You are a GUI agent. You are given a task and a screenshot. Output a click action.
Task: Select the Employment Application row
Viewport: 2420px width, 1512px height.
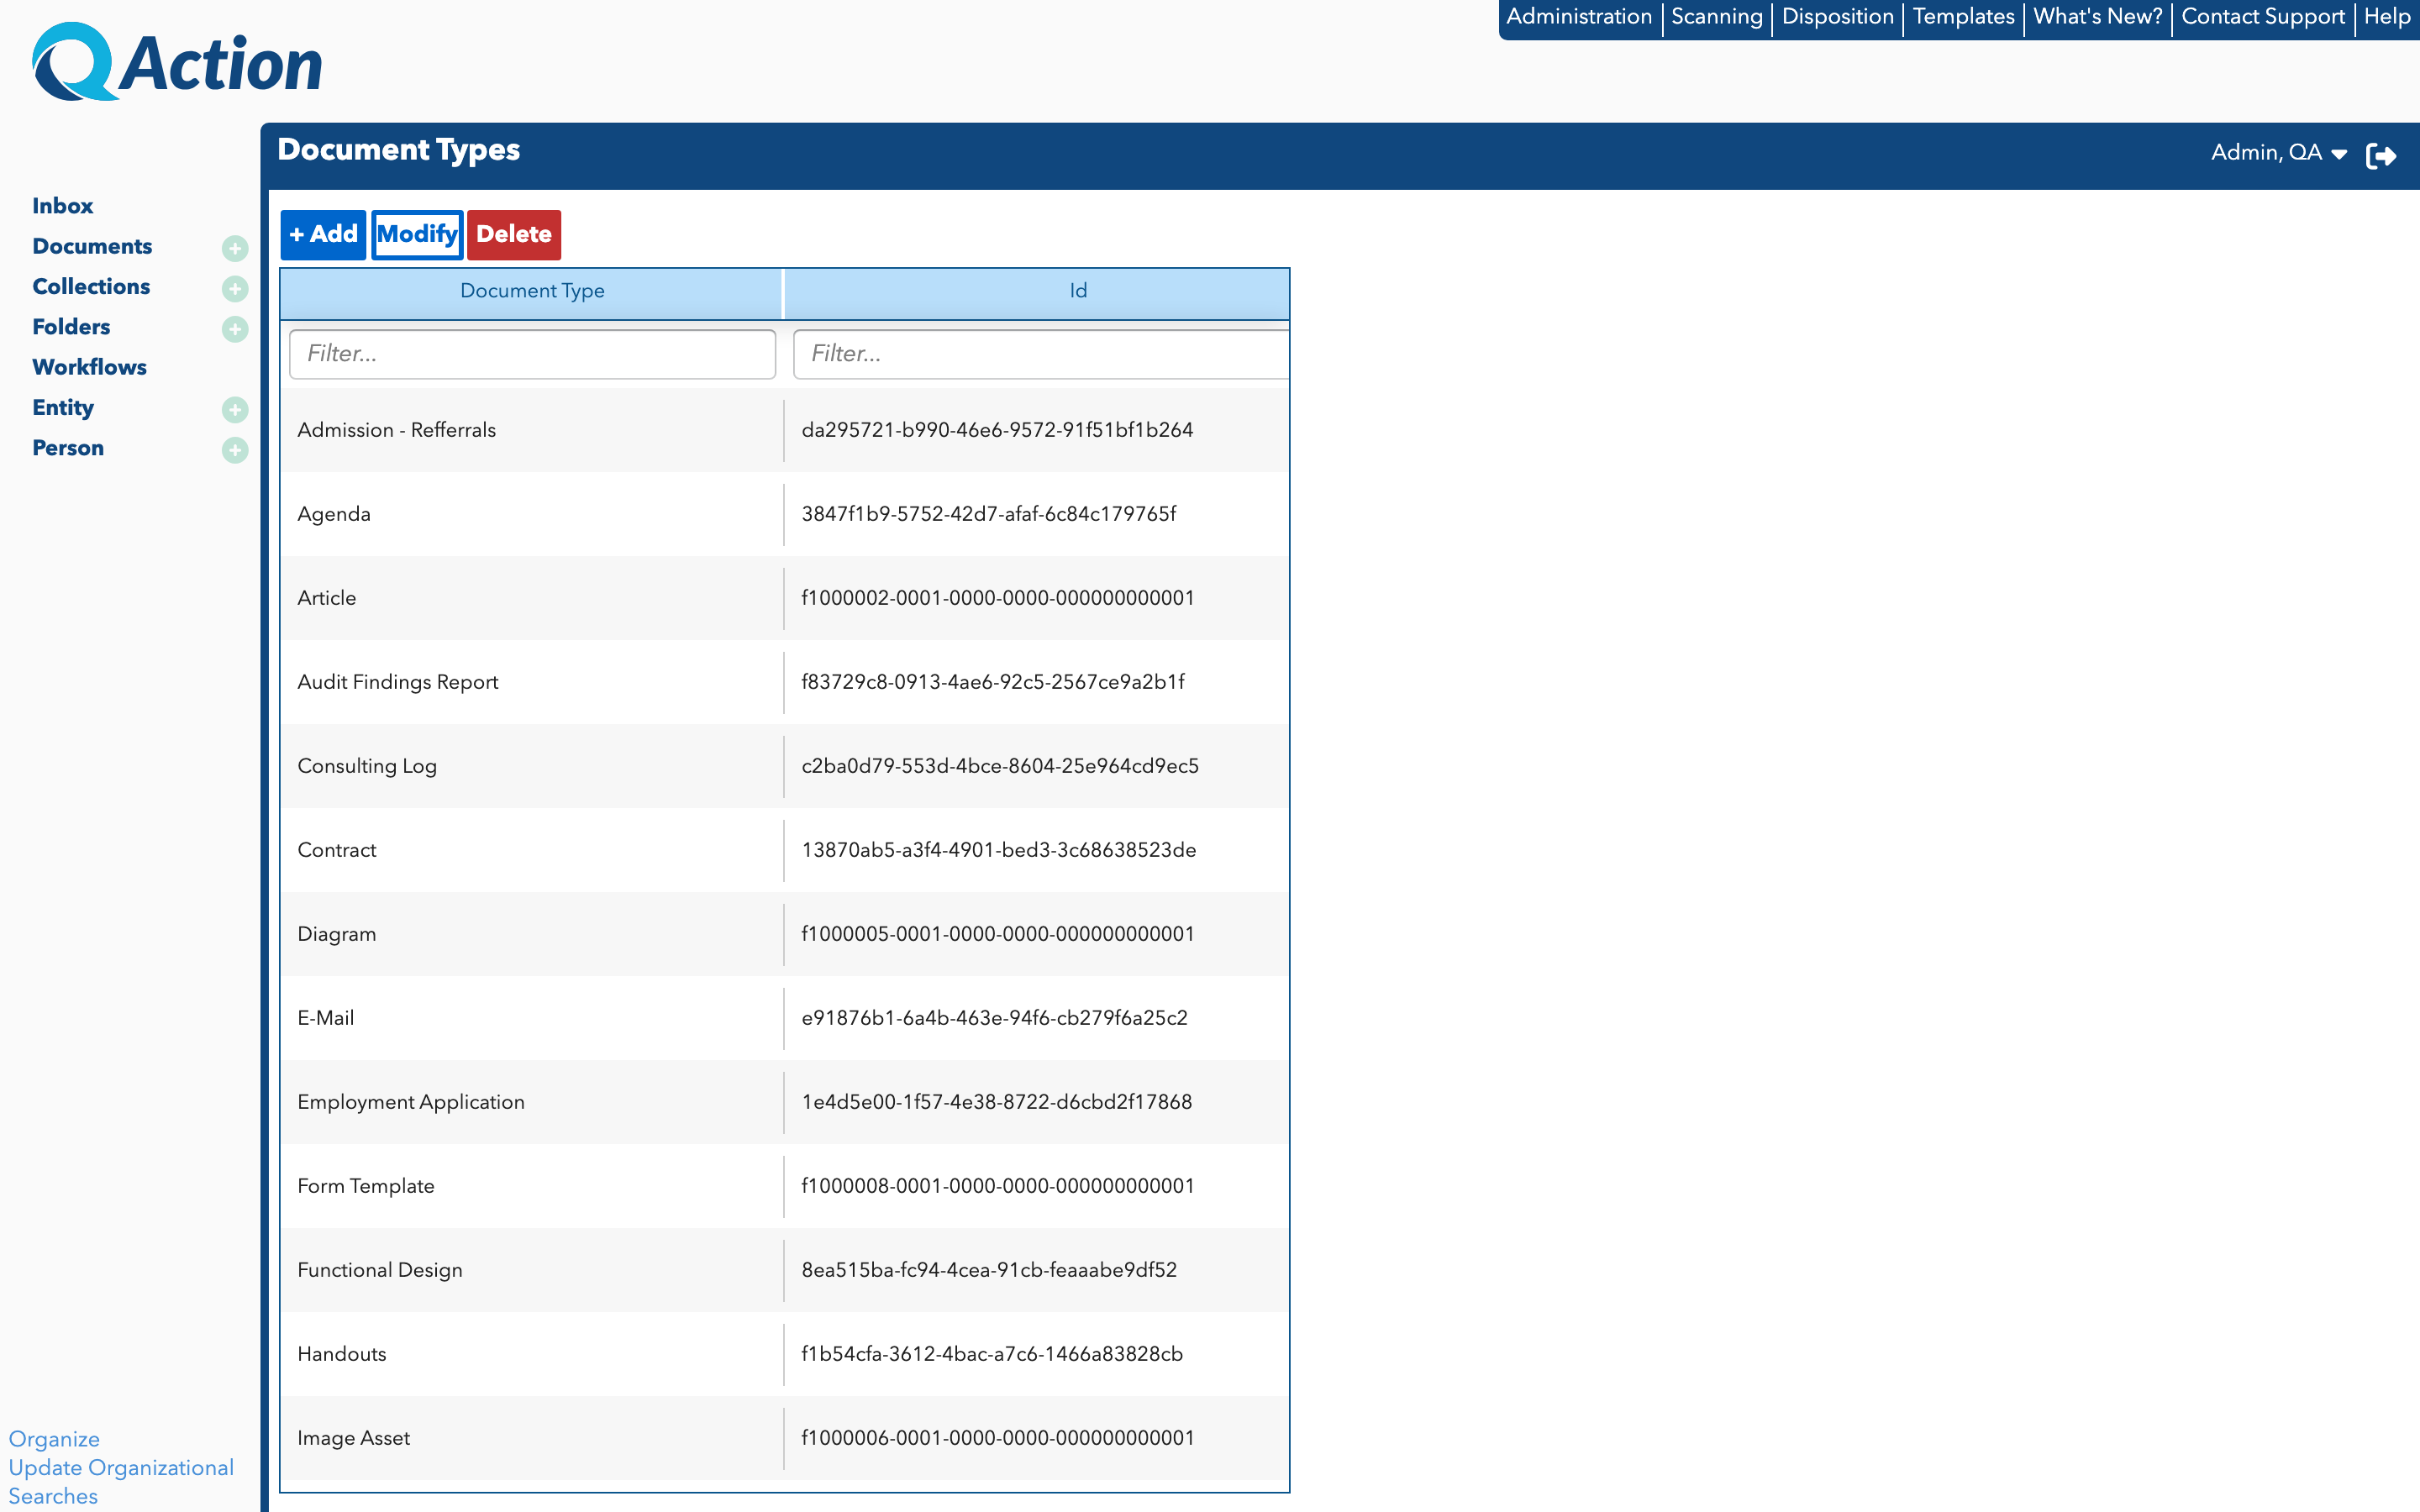784,1102
